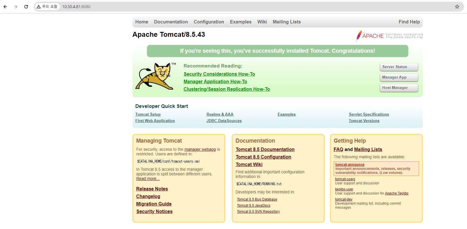Open the Realms & AAA link
The image size is (467, 229).
point(220,114)
